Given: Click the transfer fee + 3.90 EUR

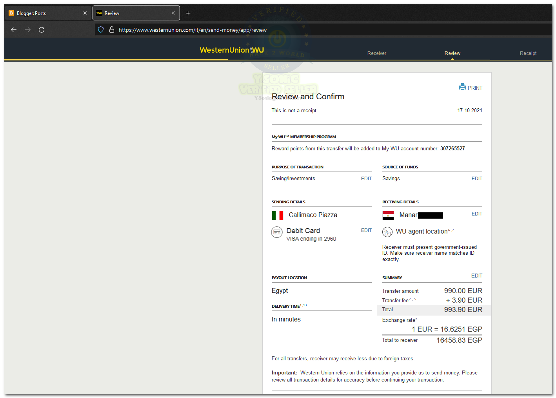Looking at the screenshot, I should coord(464,300).
